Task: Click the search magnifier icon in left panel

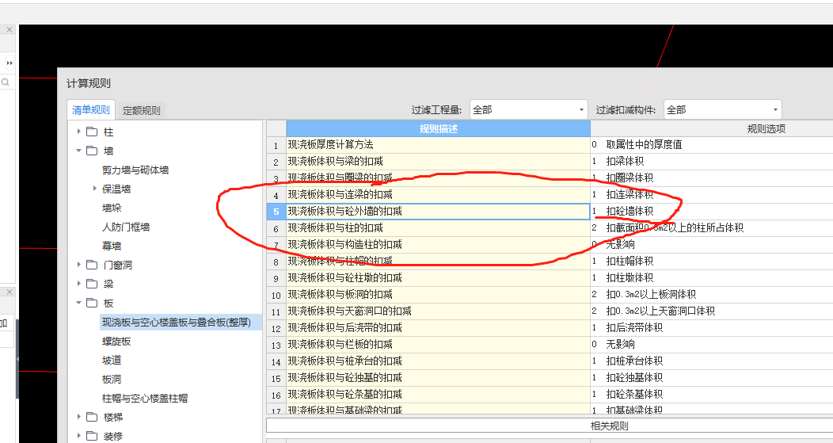Action: [x=6, y=82]
